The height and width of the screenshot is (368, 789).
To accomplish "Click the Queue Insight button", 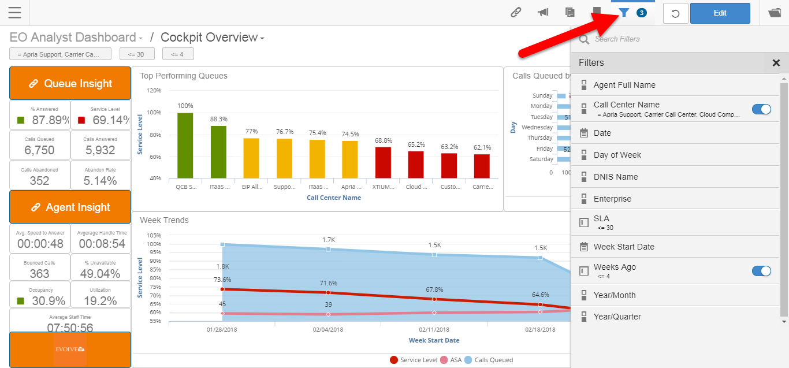I will point(70,84).
